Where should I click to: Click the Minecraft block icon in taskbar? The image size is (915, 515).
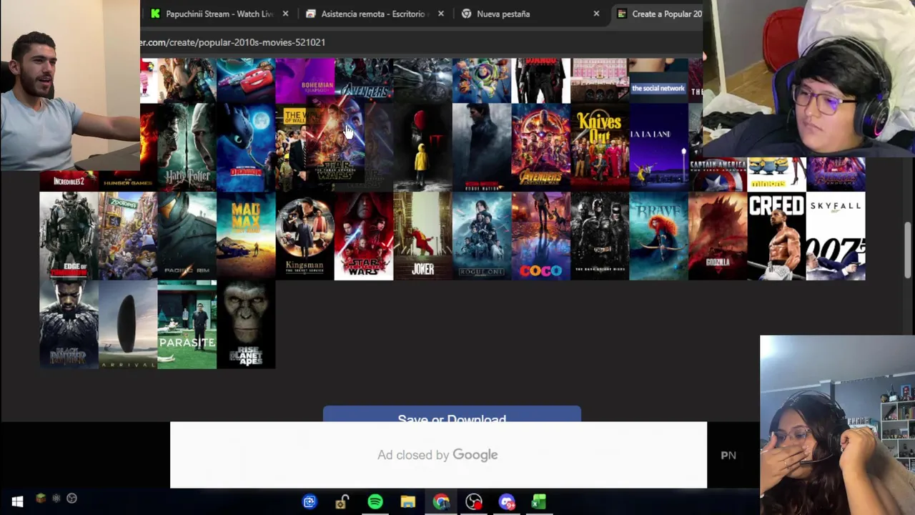41,498
